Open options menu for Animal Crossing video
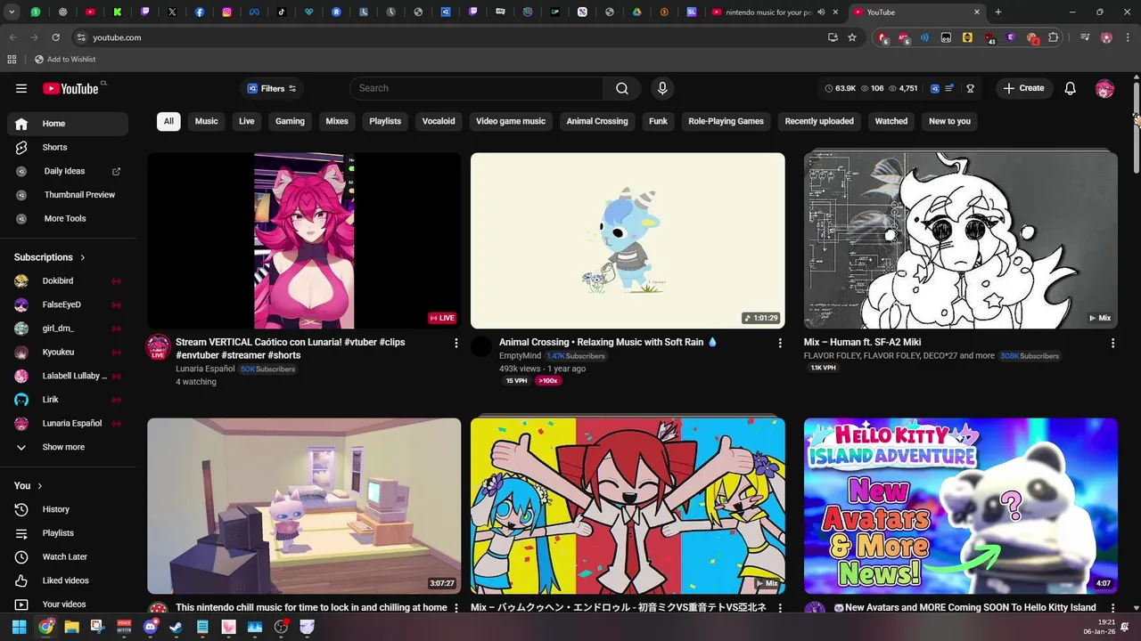The height and width of the screenshot is (641, 1141). [x=780, y=343]
